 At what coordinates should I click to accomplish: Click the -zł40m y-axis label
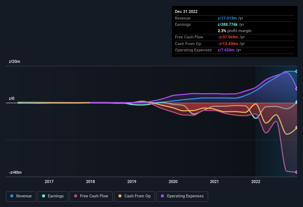tap(15, 172)
